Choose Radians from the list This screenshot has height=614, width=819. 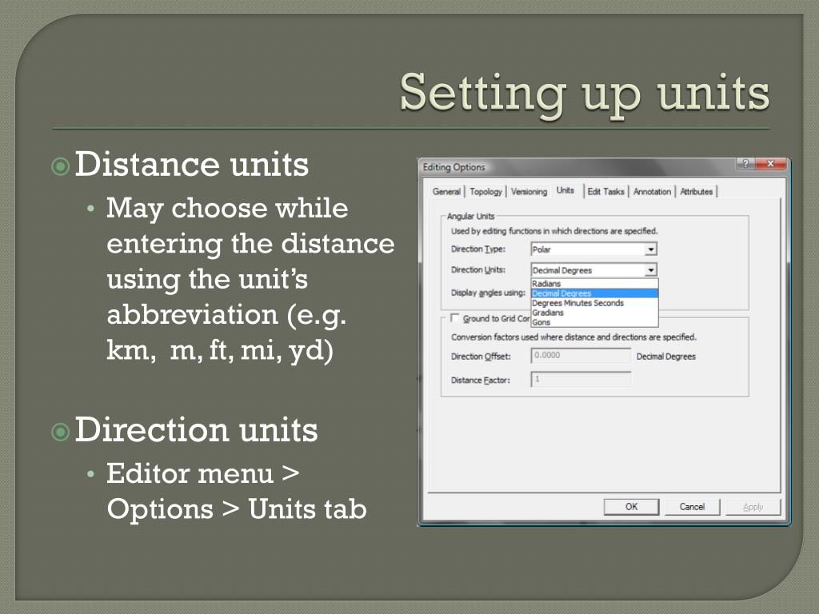594,284
